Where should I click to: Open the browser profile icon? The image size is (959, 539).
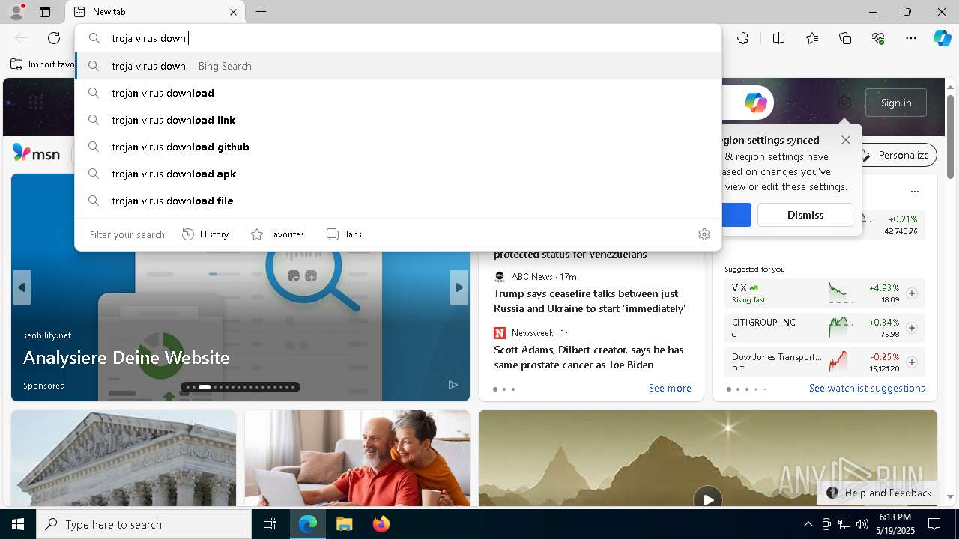[x=16, y=12]
